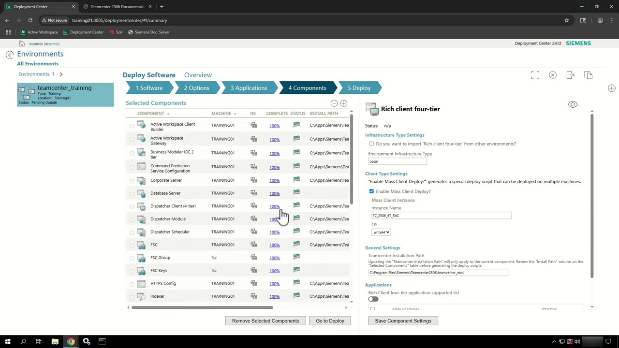Screen dimensions: 619x348
Task: Click the Teamcenter Installation Path field
Action: pos(438,273)
